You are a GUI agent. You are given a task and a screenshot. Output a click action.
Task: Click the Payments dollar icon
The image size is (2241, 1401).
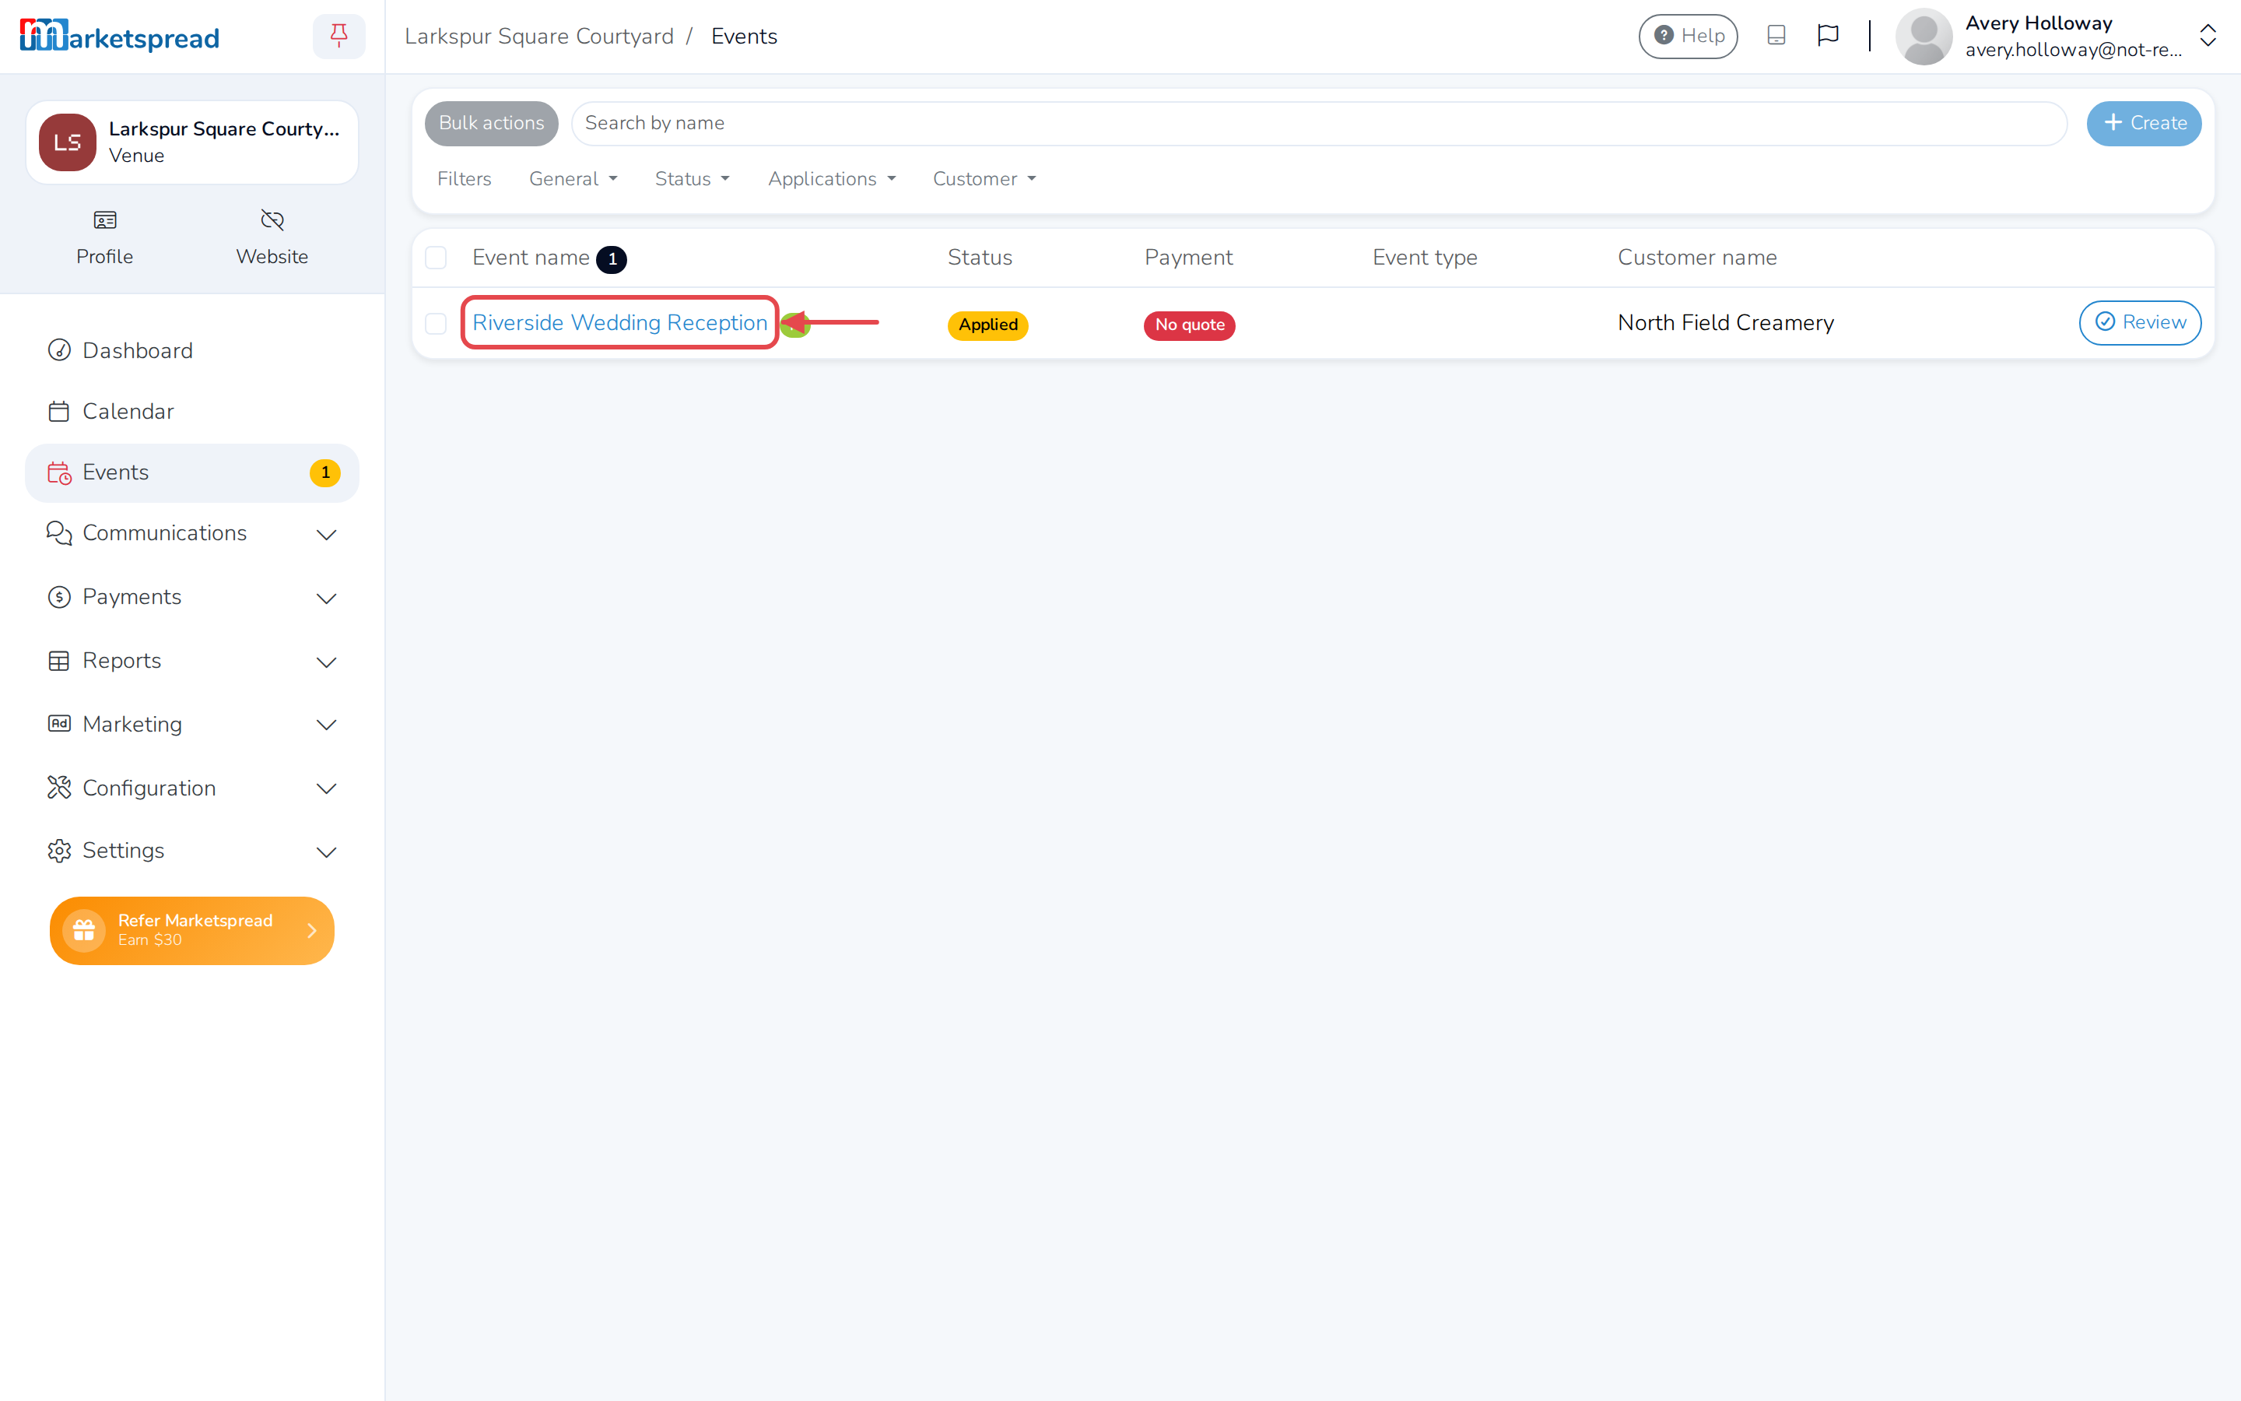coord(59,597)
